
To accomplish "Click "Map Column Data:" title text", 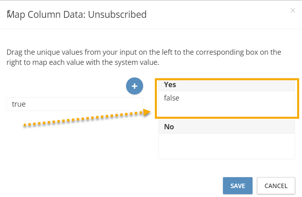I will [46, 15].
